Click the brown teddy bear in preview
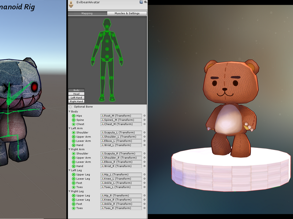Viewport: 293px width, 219px height. coord(231,108)
